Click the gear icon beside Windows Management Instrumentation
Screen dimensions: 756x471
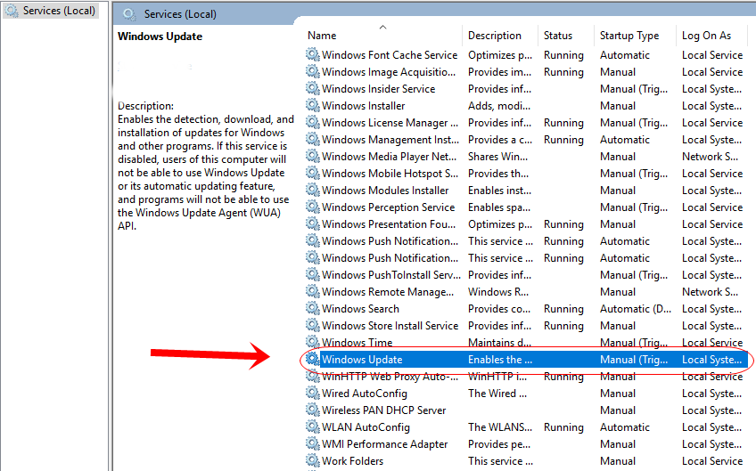(312, 139)
